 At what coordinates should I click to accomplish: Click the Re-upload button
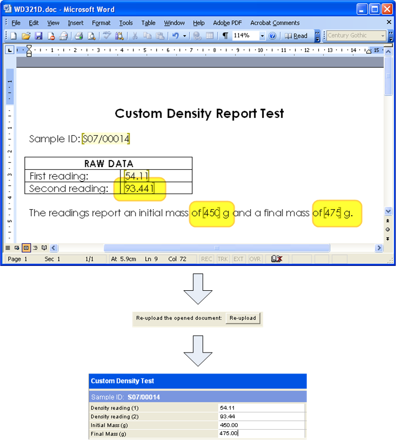243,318
